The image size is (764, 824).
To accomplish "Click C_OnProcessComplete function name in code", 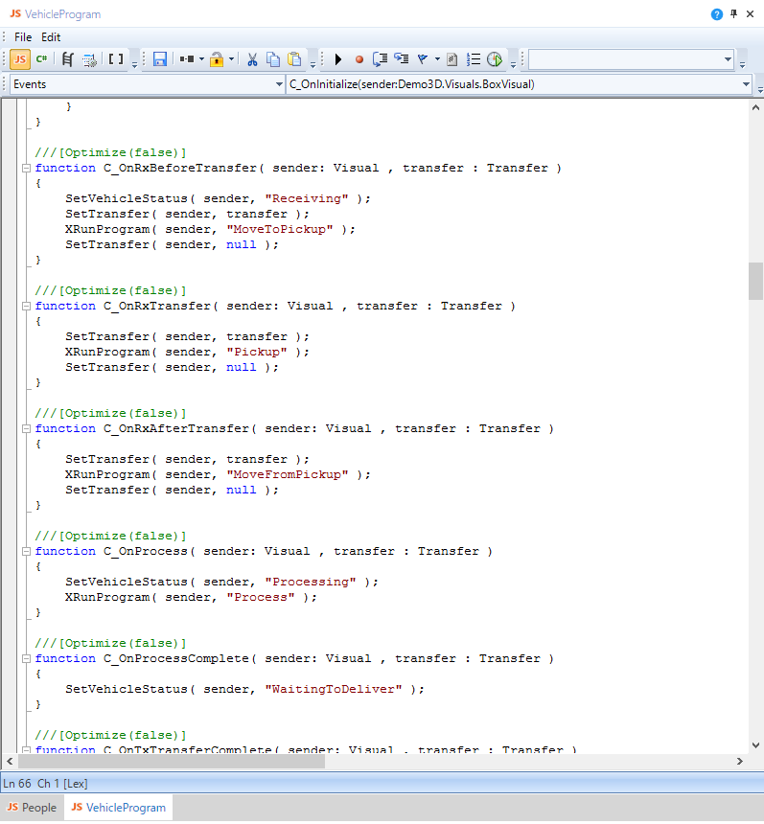I will [x=176, y=658].
